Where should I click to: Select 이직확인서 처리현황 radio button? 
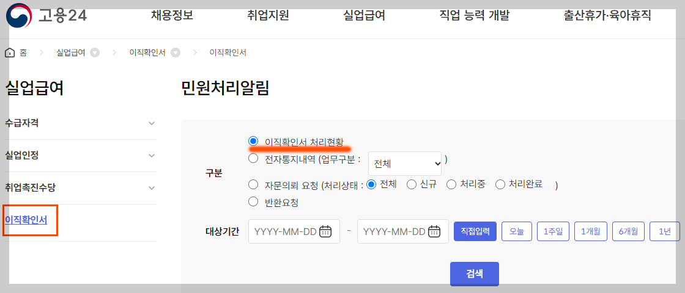point(253,141)
